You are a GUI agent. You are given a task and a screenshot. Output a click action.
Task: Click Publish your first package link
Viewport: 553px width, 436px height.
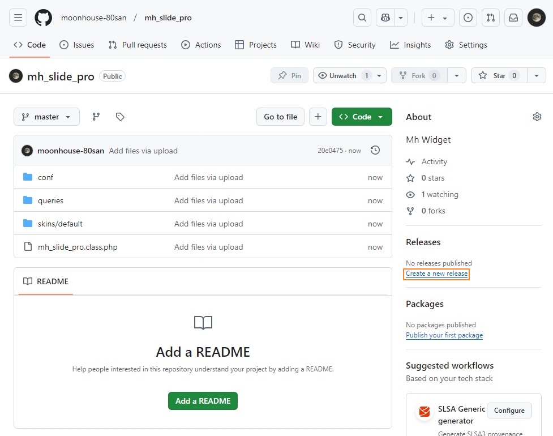[x=444, y=335]
